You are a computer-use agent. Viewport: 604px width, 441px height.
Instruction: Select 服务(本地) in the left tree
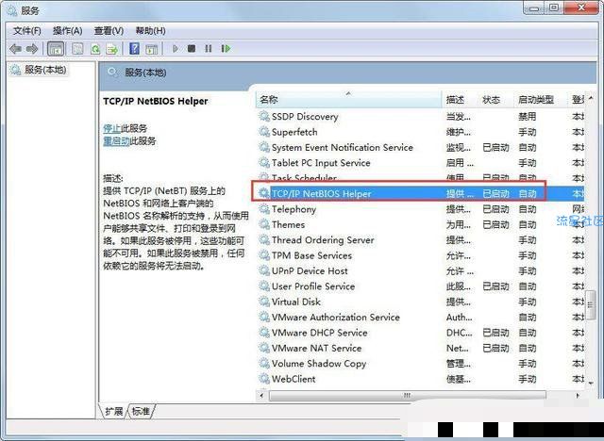45,70
